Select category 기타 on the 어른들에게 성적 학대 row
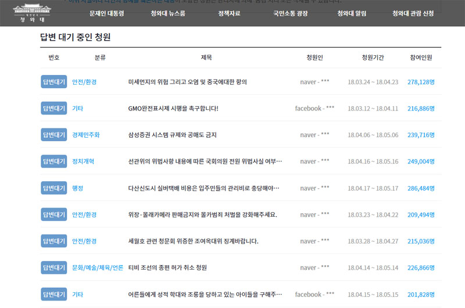This screenshot has width=465, height=308. click(x=78, y=295)
